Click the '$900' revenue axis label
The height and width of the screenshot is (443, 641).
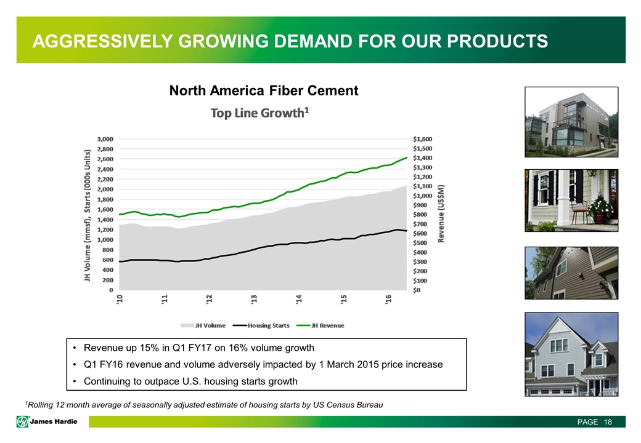click(420, 205)
